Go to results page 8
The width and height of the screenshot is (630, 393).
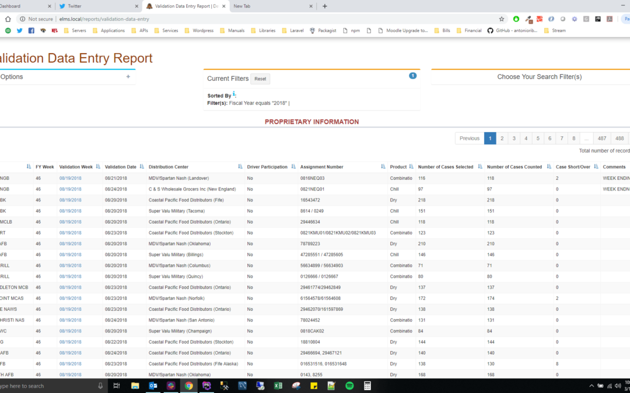tap(574, 139)
